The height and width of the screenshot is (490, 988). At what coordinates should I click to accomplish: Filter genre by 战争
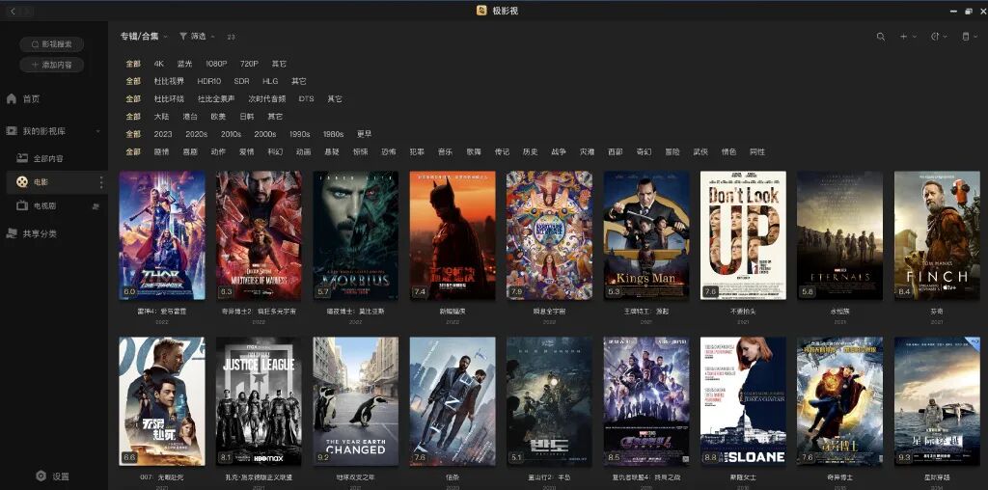click(x=559, y=151)
